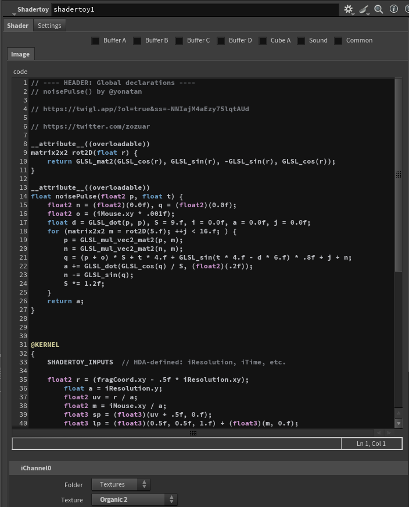Click the Ln 1, Col 1 status field

(372, 444)
